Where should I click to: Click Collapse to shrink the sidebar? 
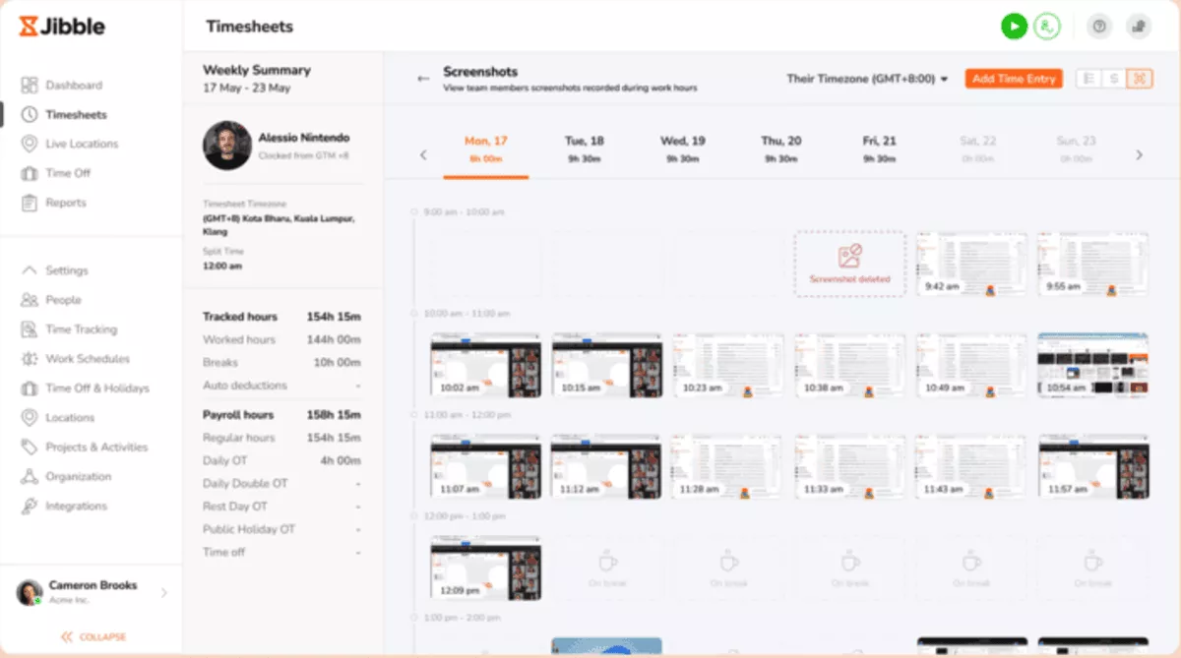point(93,636)
